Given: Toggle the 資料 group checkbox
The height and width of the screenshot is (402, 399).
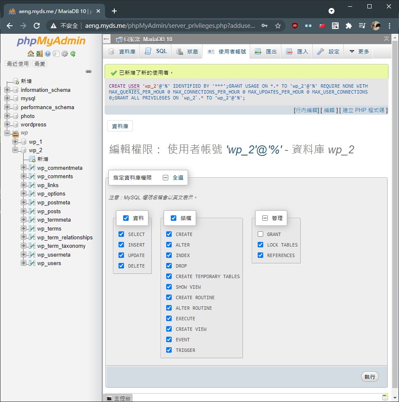Looking at the screenshot, I should [x=126, y=218].
